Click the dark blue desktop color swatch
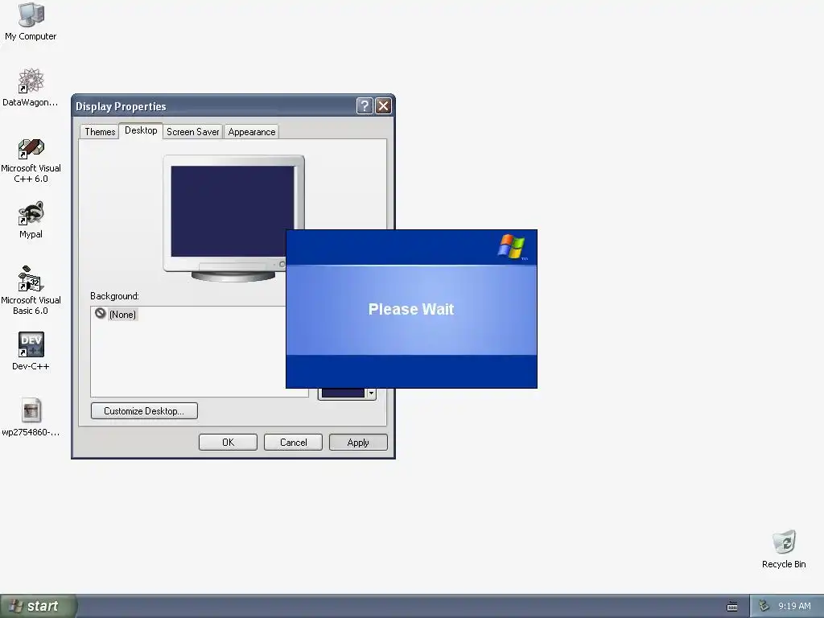The image size is (824, 618). [343, 393]
